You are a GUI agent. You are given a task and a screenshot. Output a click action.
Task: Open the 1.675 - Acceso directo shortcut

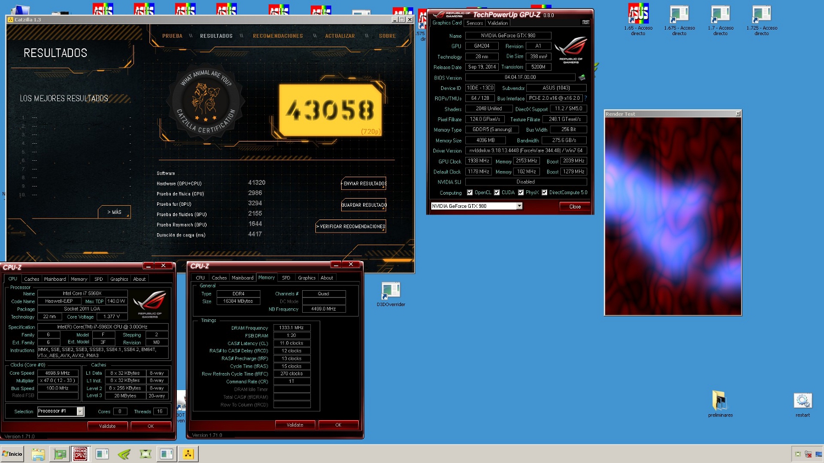pyautogui.click(x=679, y=20)
